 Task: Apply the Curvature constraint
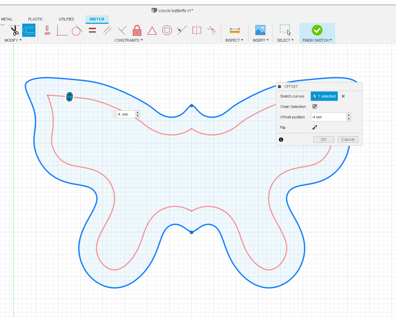212,30
